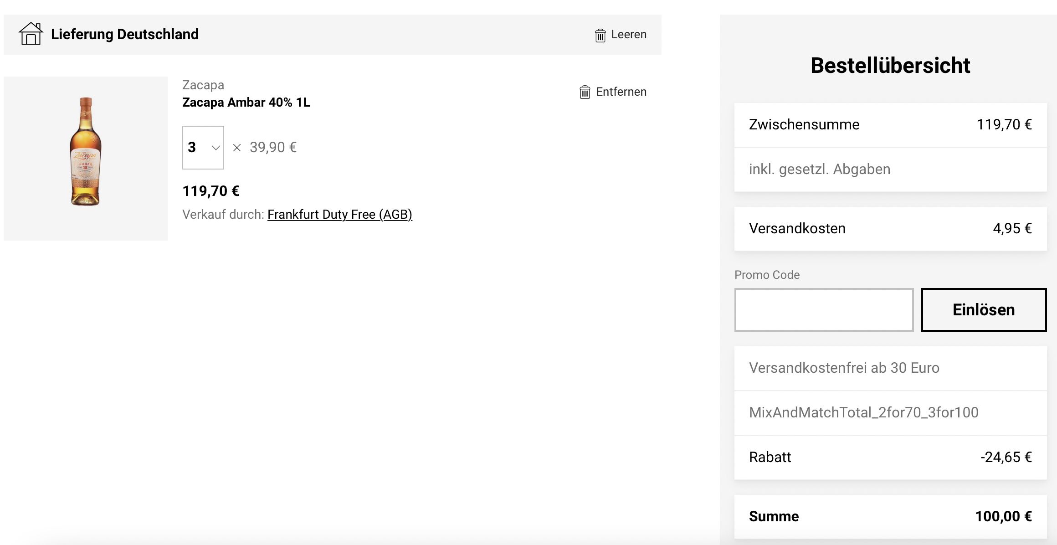This screenshot has width=1057, height=545.
Task: Click the Rabatt discount row
Action: click(890, 458)
